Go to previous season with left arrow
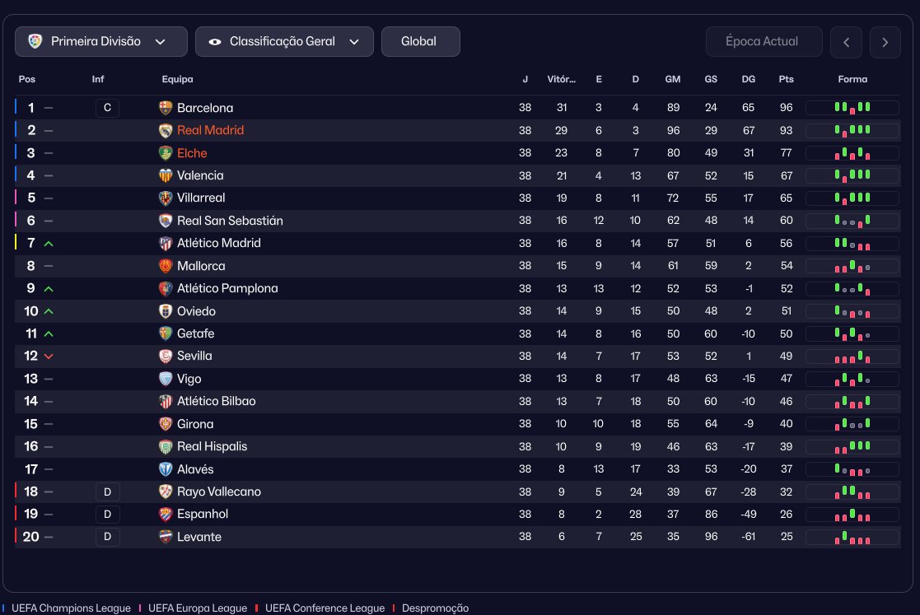Viewport: 920px width, 615px height. 846,42
